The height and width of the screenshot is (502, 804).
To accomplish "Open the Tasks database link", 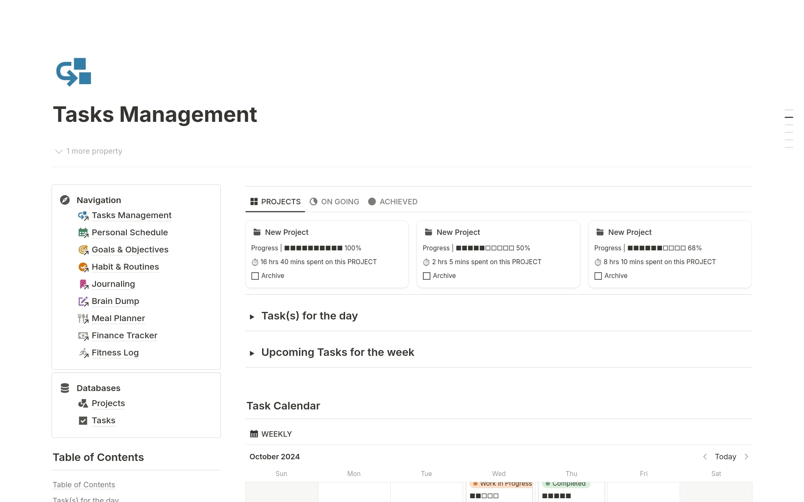I will tap(103, 421).
